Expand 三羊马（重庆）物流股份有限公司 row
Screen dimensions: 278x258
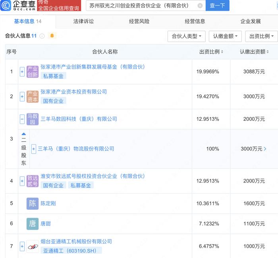click(x=34, y=149)
